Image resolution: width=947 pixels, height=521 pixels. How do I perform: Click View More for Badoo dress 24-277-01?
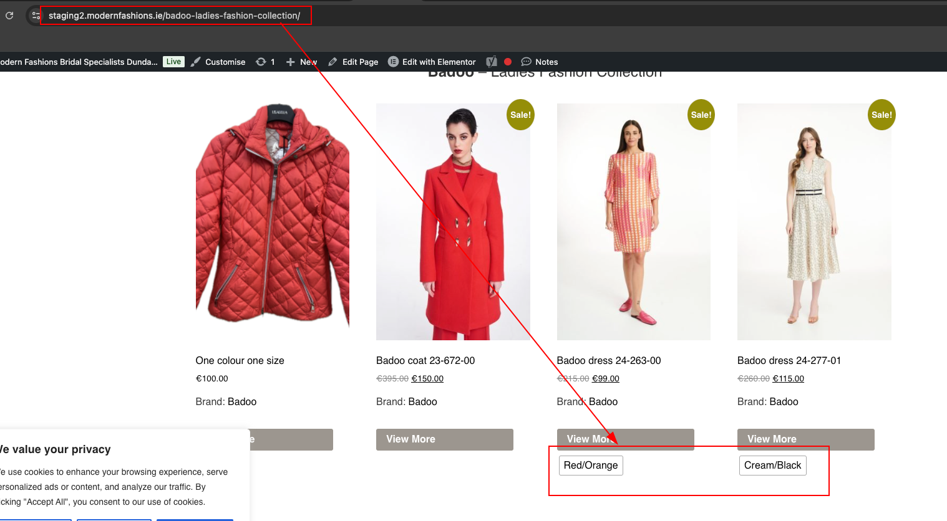point(806,439)
